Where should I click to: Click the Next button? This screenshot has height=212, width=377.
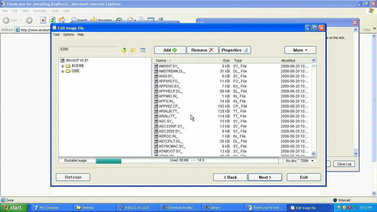pos(265,177)
